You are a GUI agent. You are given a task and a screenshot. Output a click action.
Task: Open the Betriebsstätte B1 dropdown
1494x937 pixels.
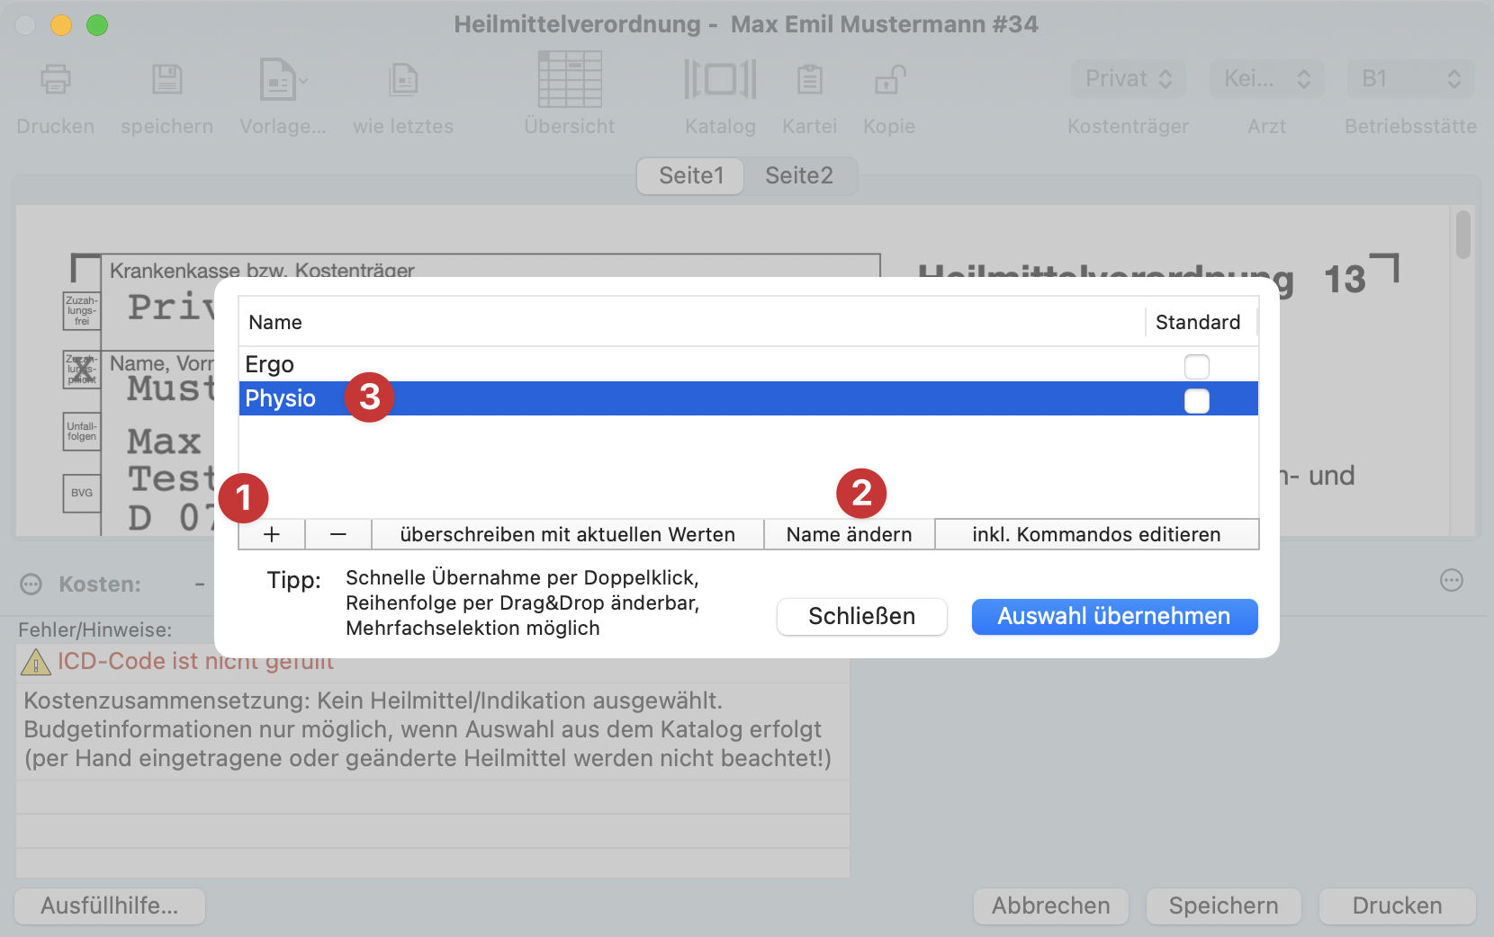click(x=1410, y=79)
